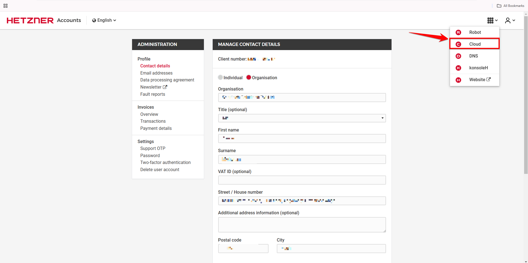528x263 pixels.
Task: Go to Payment details page
Action: point(156,128)
